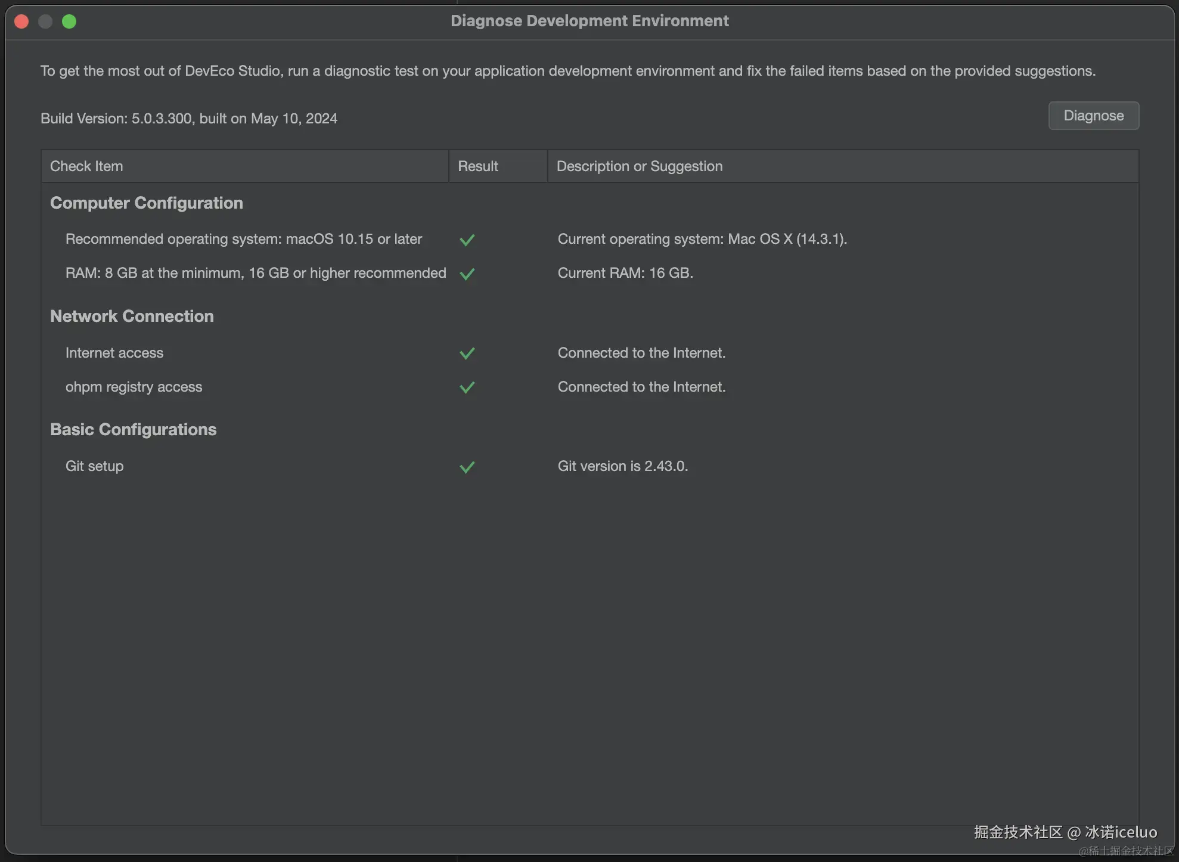The height and width of the screenshot is (862, 1179).
Task: Click the Git version is 2.43.0 description
Action: pos(622,466)
